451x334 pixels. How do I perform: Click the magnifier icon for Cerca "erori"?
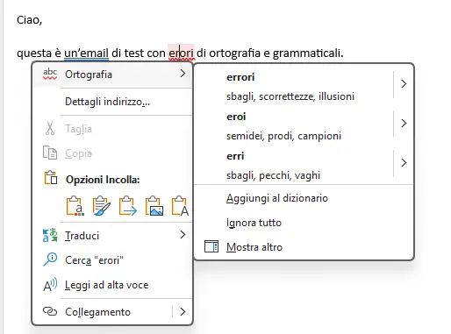click(50, 259)
